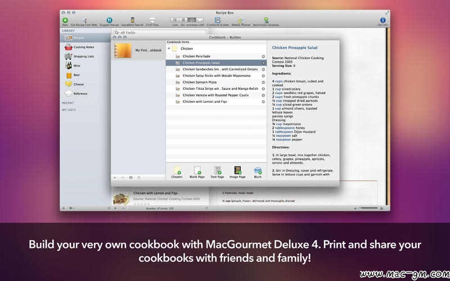Open gear action menu under Recipe Box sidebar
450x281 pixels.
[x=71, y=208]
